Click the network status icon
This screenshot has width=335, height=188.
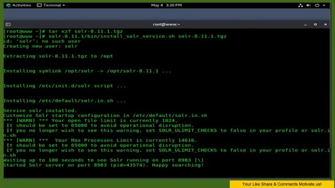coord(300,5)
